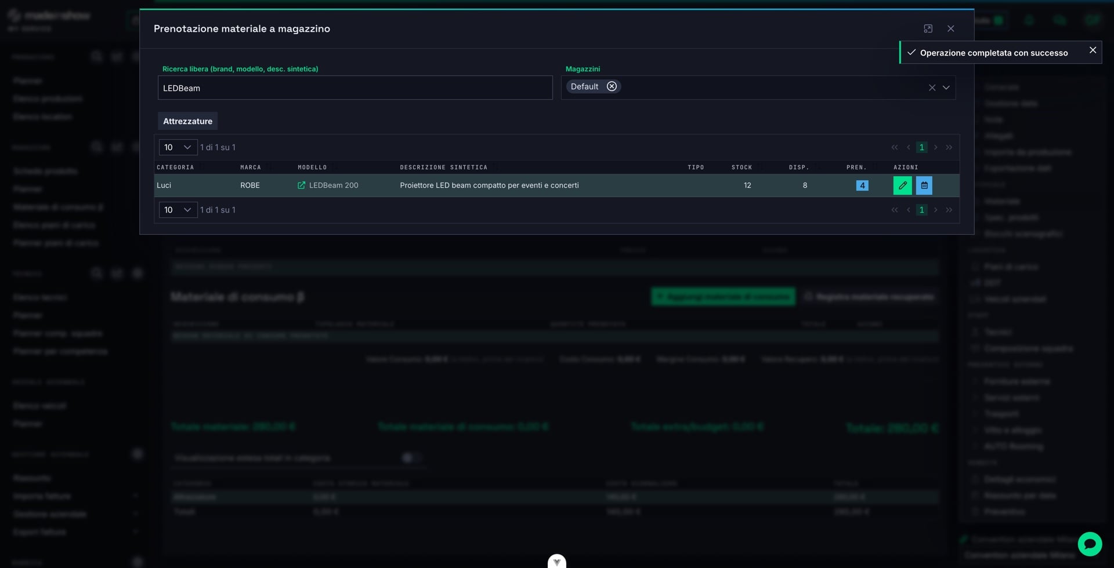Close the Prenotazione materiale a magazzino dialog
The width and height of the screenshot is (1114, 568).
click(951, 28)
